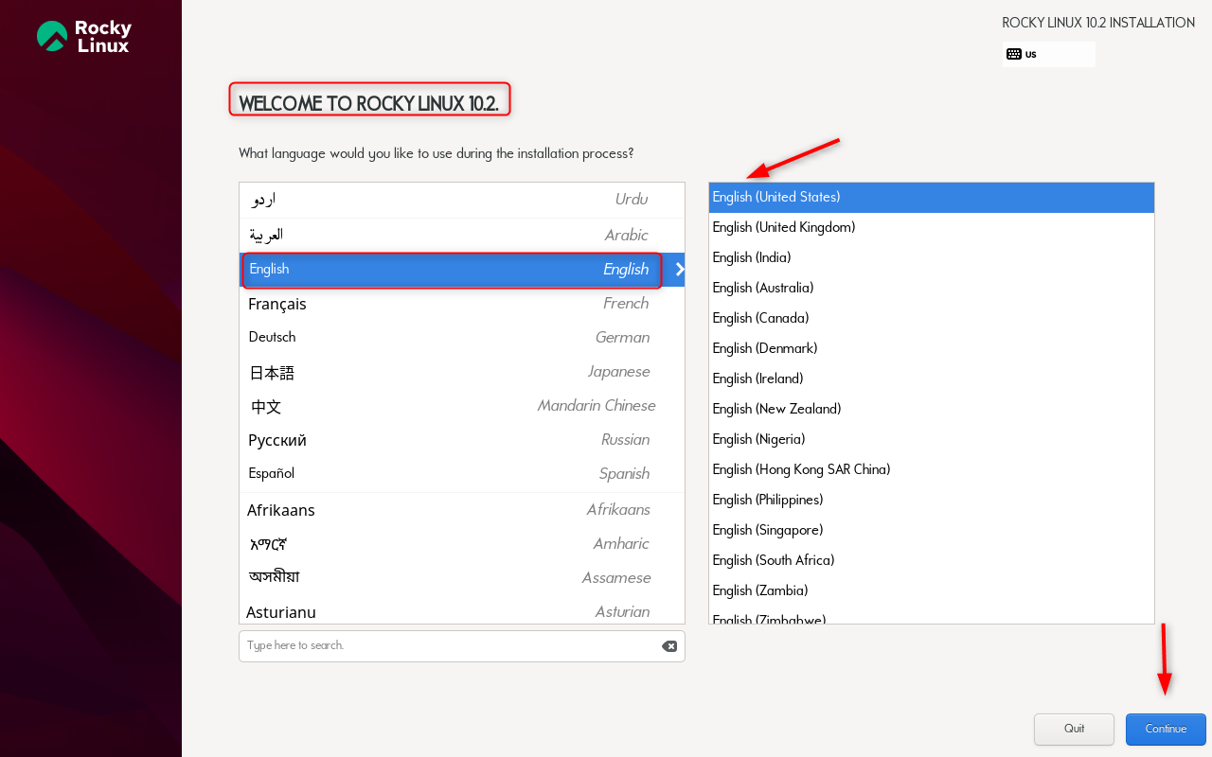Image resolution: width=1212 pixels, height=757 pixels.
Task: Choose English (New Zealand) locale
Action: coord(932,409)
